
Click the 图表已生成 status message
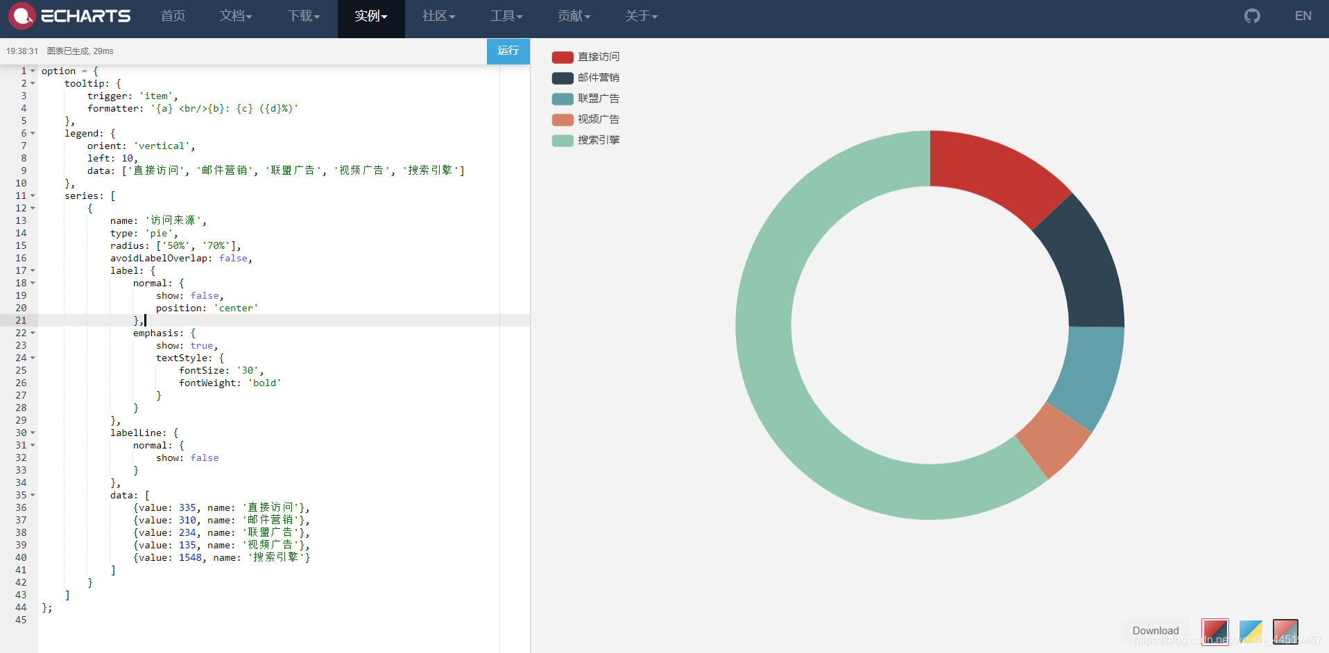pos(80,51)
